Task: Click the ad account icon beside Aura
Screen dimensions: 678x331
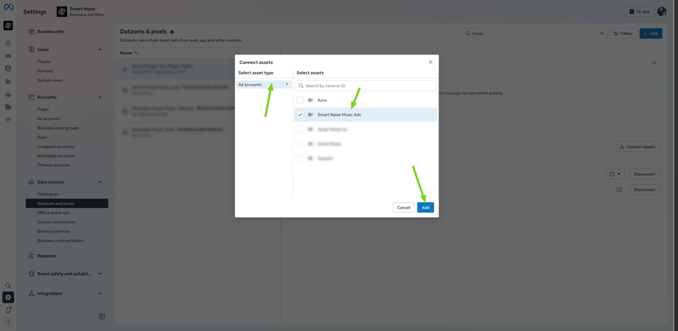Action: click(310, 100)
